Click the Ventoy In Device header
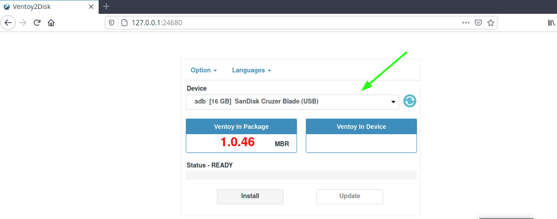This screenshot has width=557, height=219. point(361,127)
